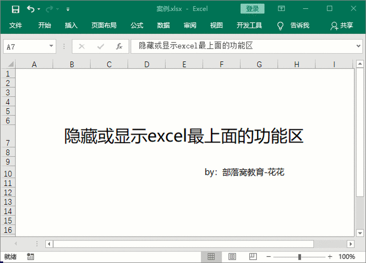Select column G header
The image size is (366, 263).
tap(259, 64)
